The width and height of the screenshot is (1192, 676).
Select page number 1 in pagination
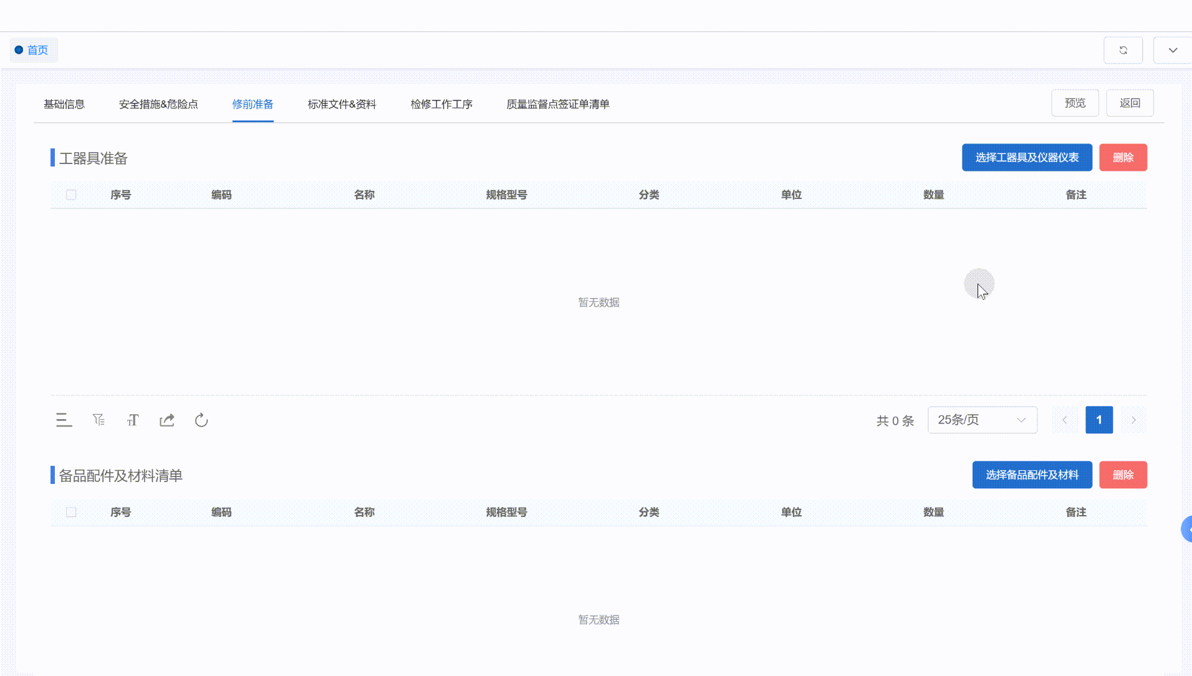pyautogui.click(x=1099, y=420)
